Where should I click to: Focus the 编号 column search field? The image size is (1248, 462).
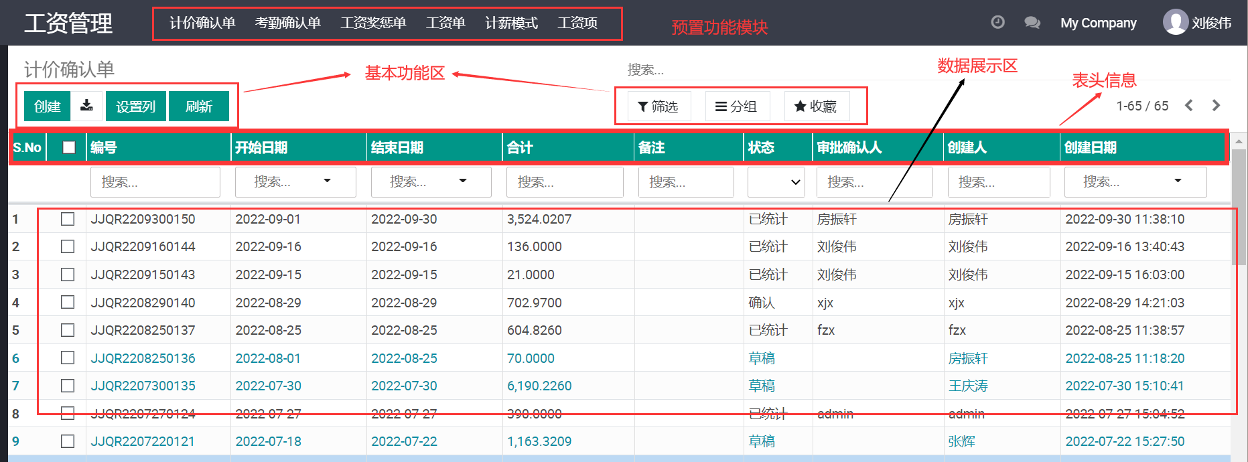click(155, 182)
